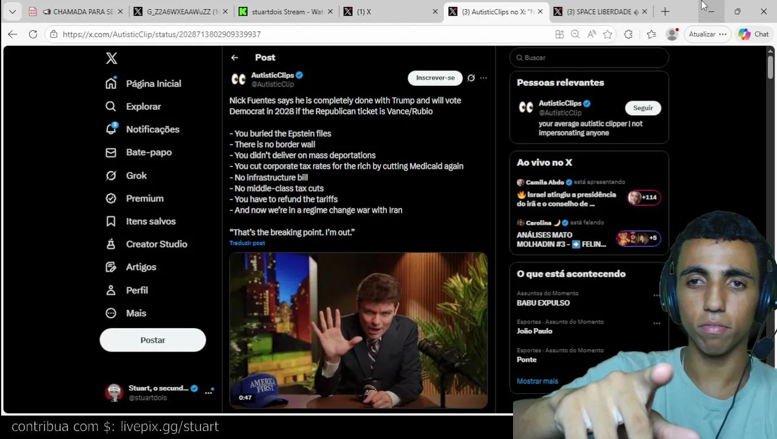Click the Itens salvos bookmark icon
Viewport: 777px width, 439px height.
[x=111, y=221]
